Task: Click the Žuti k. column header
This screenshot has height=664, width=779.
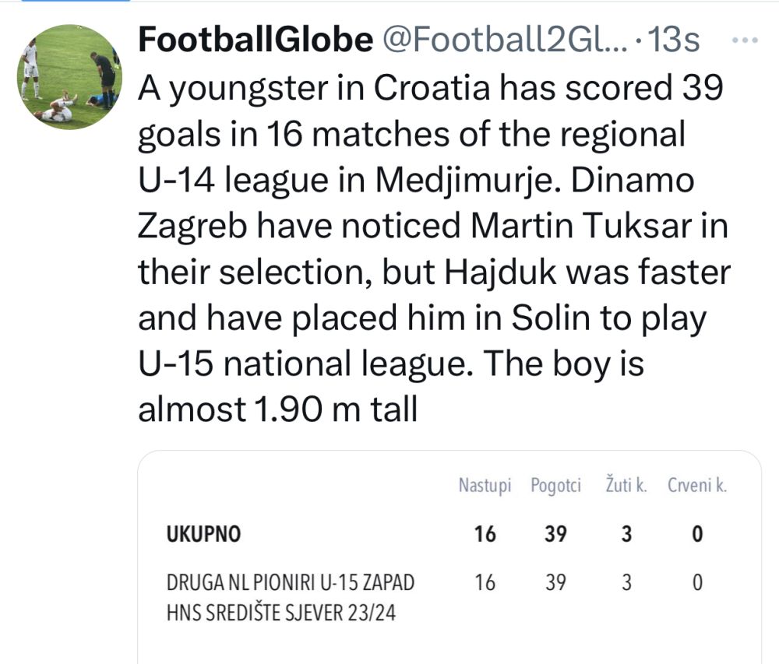Action: click(627, 486)
